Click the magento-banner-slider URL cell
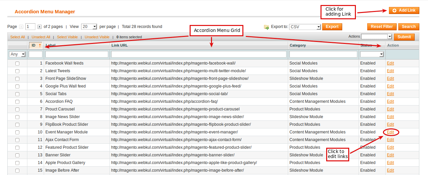Screen dimensions: 428x175 coord(173,155)
